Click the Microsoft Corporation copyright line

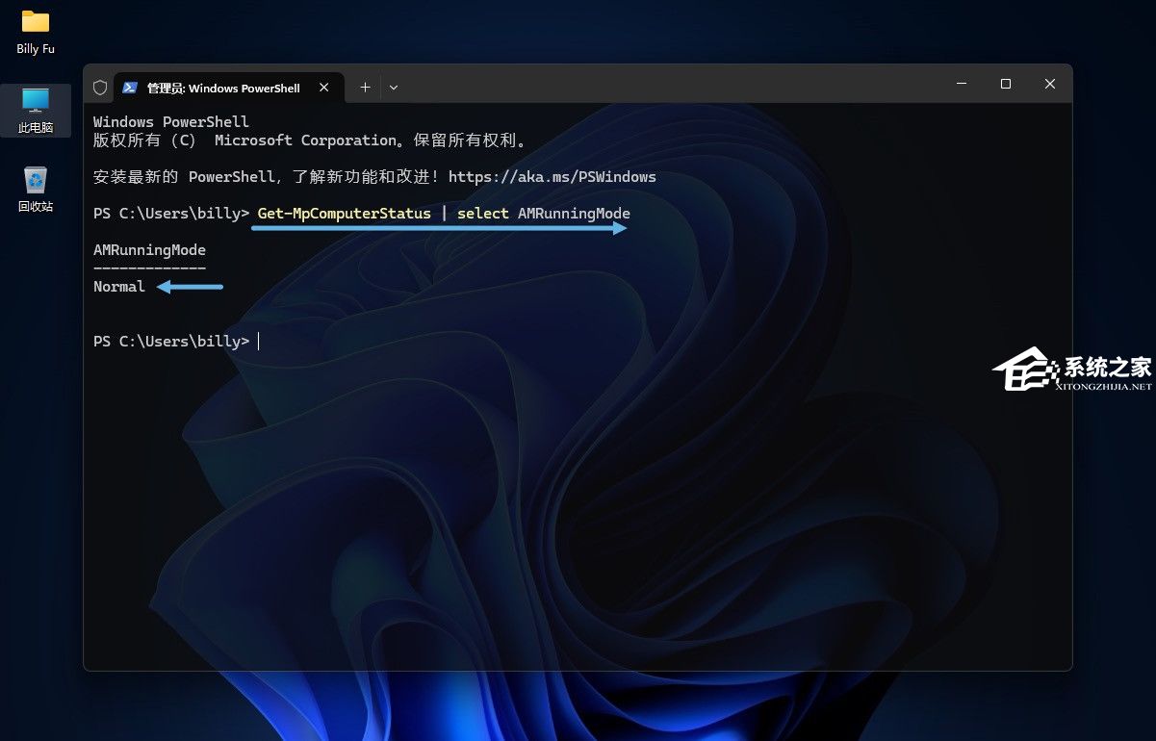pos(311,141)
